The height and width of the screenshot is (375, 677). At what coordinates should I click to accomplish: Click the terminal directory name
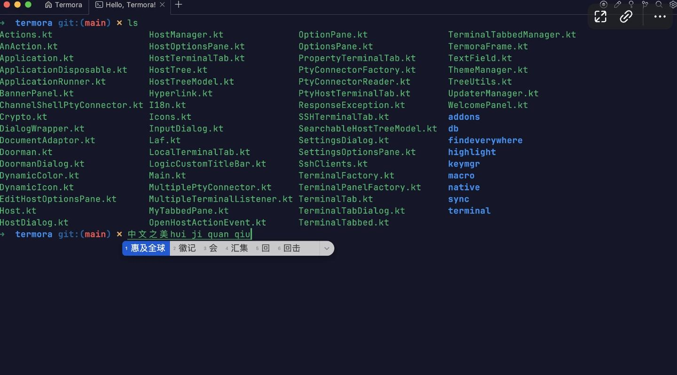click(469, 211)
